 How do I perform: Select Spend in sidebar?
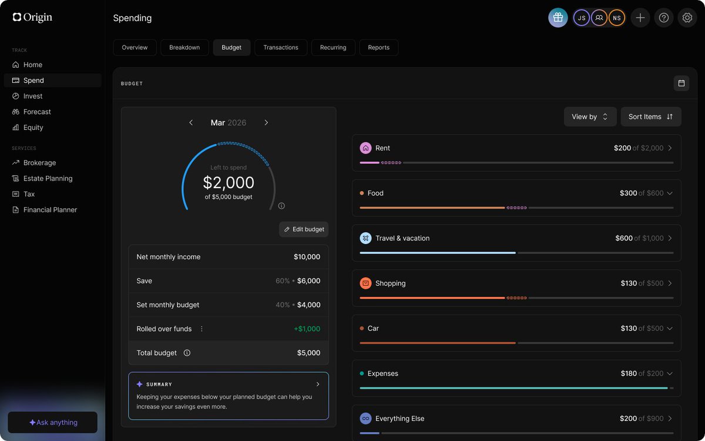(x=53, y=81)
